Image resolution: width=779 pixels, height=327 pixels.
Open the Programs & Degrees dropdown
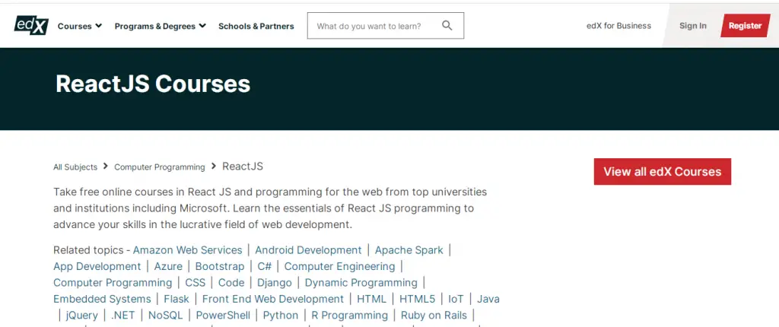pyautogui.click(x=160, y=26)
